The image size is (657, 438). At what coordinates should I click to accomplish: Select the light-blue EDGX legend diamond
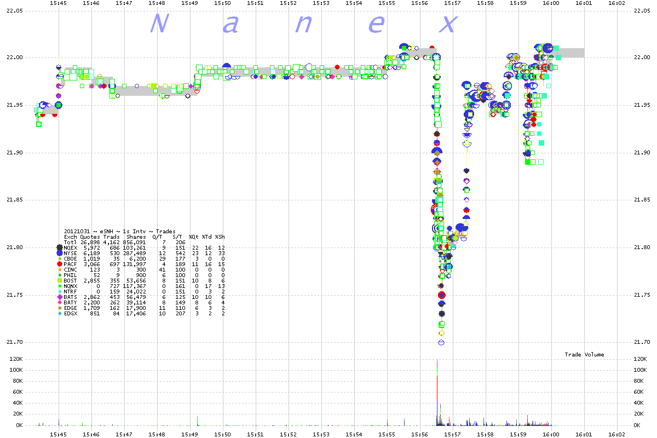[59, 313]
